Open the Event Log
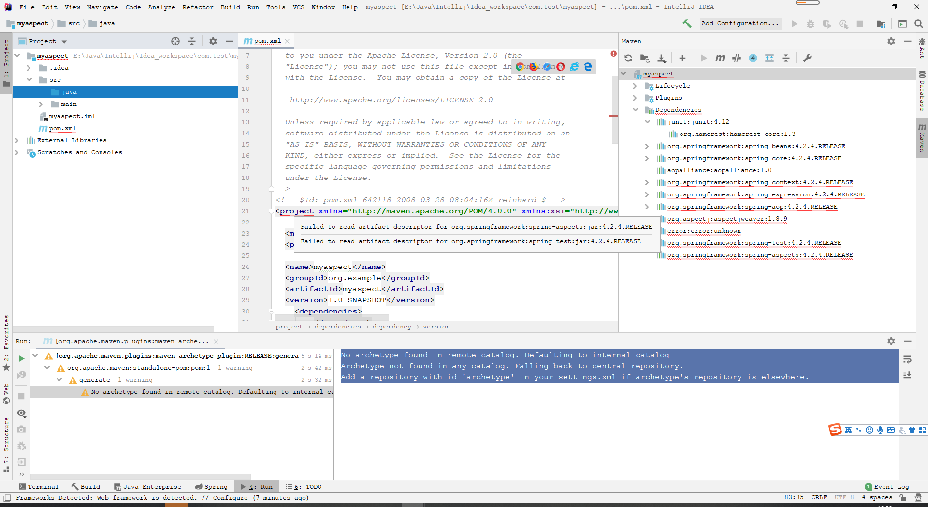Image resolution: width=928 pixels, height=507 pixels. point(887,487)
